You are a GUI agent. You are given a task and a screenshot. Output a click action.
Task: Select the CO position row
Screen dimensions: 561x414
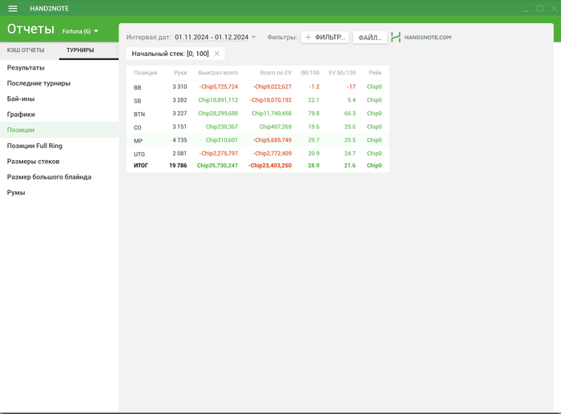click(257, 127)
